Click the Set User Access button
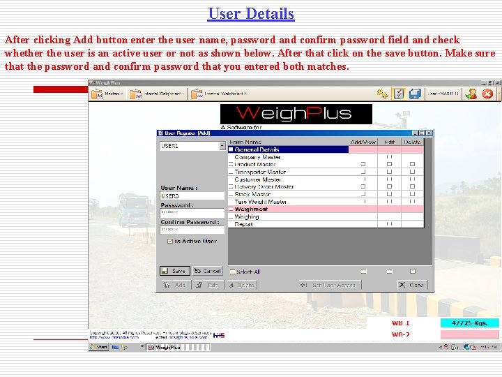The image size is (502, 377). click(x=330, y=285)
